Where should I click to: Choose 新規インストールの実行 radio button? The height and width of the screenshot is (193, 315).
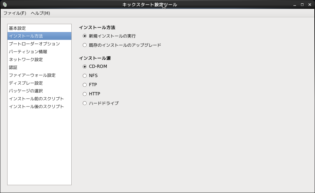coord(85,36)
